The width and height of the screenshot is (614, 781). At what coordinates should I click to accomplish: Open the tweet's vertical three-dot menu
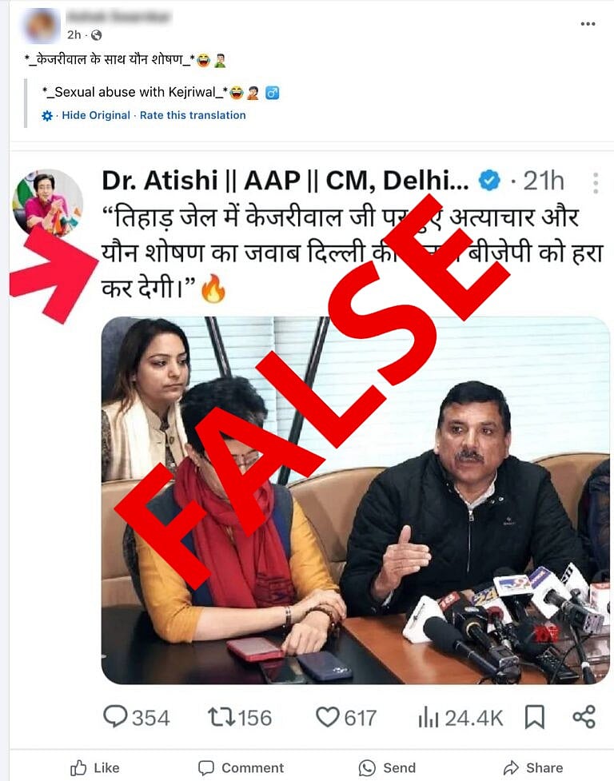pos(596,183)
